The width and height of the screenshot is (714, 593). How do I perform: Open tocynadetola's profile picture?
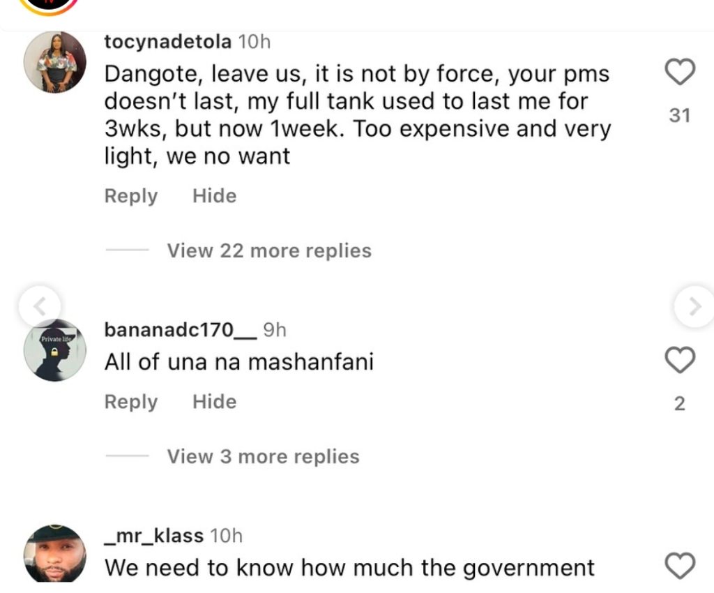pyautogui.click(x=55, y=62)
